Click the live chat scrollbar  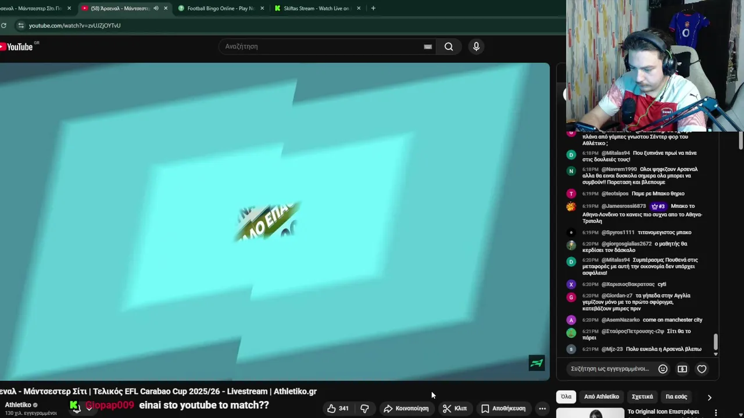coord(716,341)
